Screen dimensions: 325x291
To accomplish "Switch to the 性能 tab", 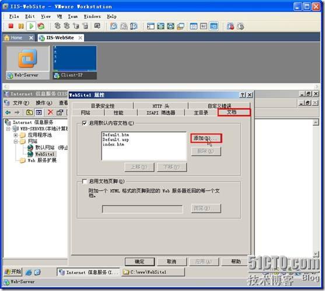I will (x=118, y=113).
